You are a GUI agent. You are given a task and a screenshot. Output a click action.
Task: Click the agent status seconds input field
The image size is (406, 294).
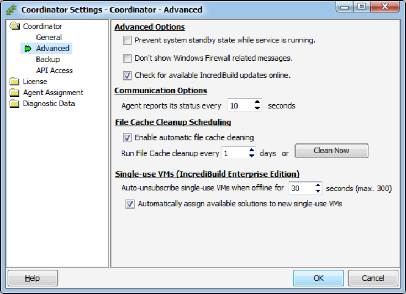tap(240, 105)
